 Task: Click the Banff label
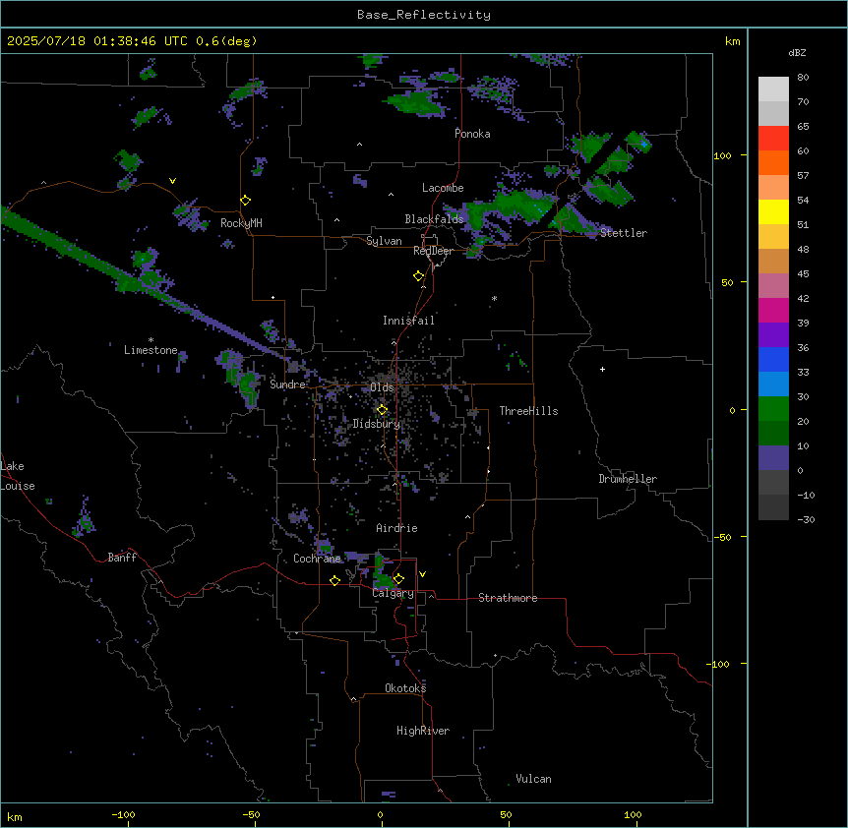click(x=122, y=558)
